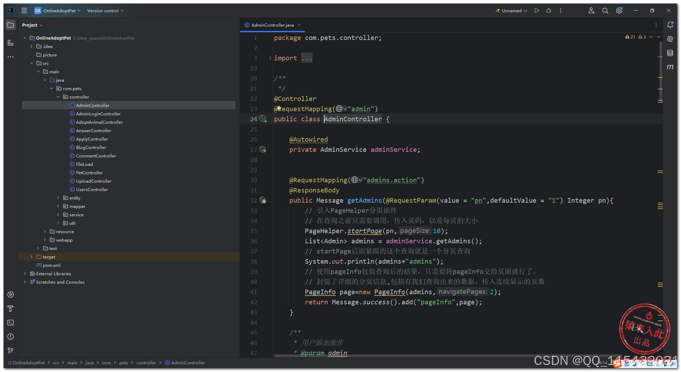The image size is (681, 372).
Task: Open Build hammer tool window
Action: point(11,309)
